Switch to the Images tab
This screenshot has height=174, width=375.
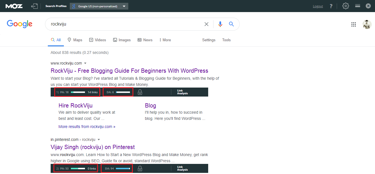122,40
